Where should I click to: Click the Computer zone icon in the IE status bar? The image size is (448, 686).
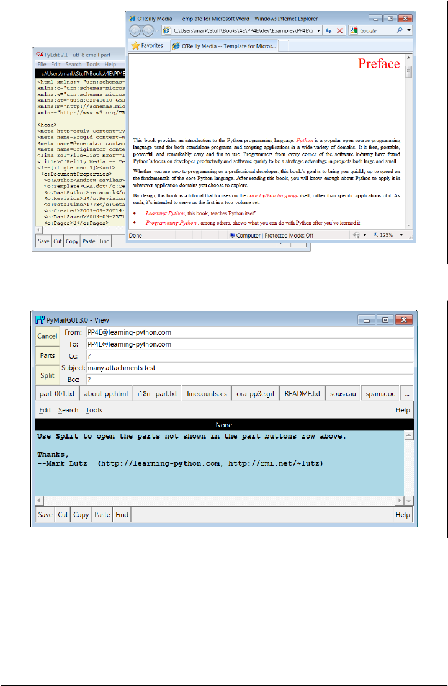[232, 235]
